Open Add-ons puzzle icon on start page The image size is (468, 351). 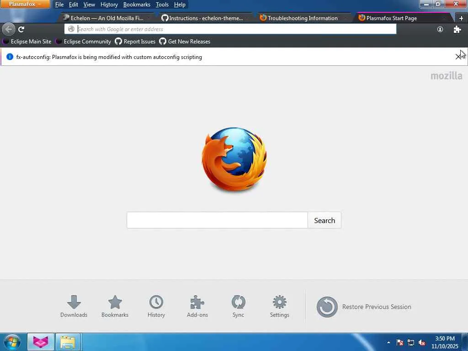(197, 307)
